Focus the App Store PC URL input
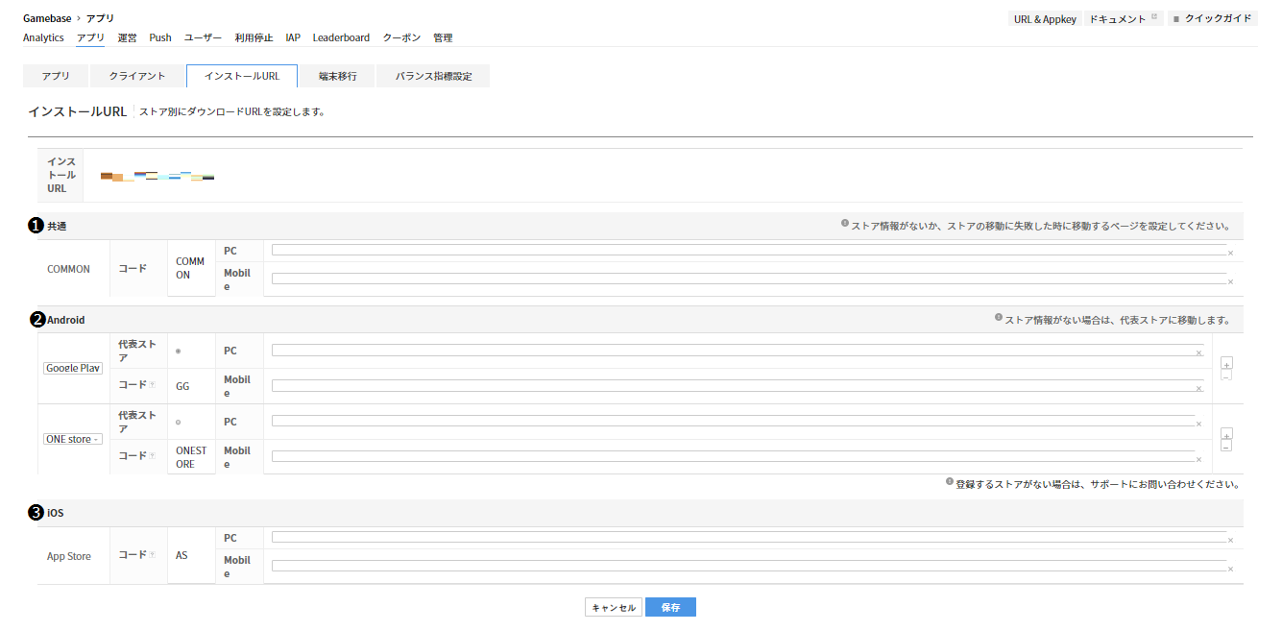 click(748, 537)
